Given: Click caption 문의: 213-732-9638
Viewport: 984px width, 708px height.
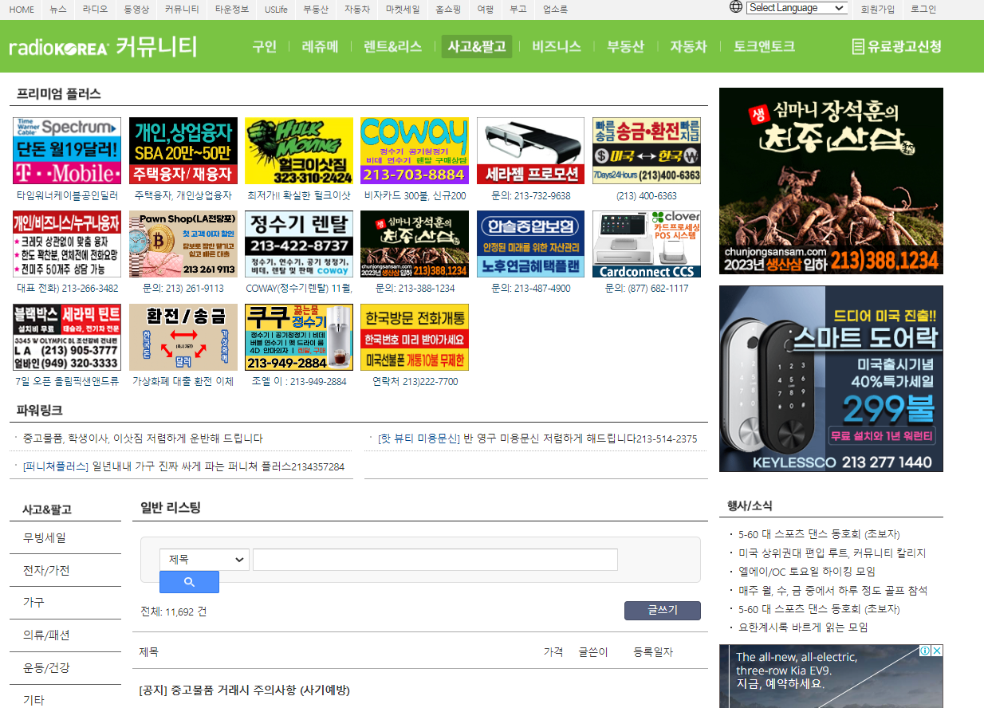Looking at the screenshot, I should pos(531,195).
